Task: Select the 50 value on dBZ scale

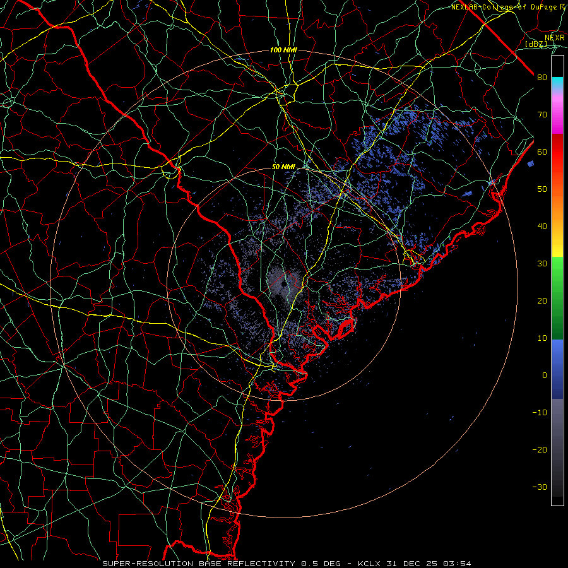Action: pyautogui.click(x=542, y=189)
